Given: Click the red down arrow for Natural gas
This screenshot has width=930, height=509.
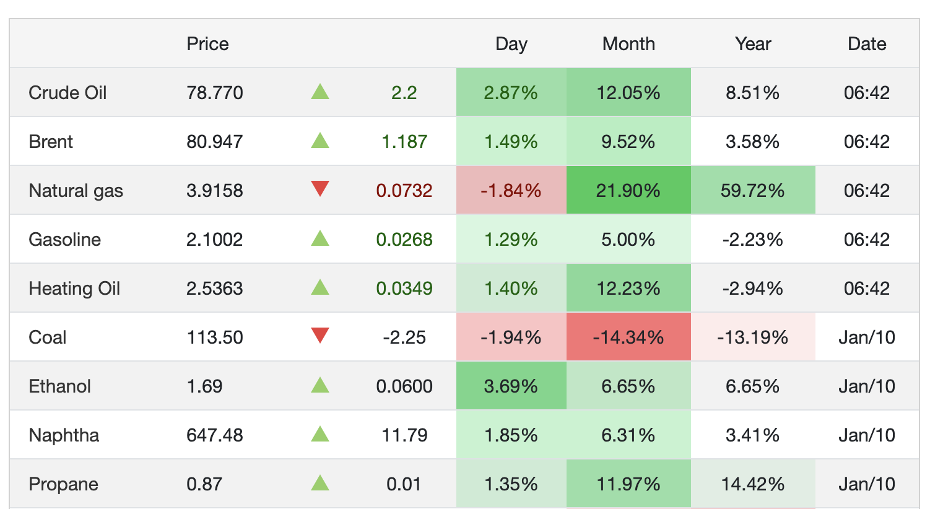Looking at the screenshot, I should tap(320, 189).
